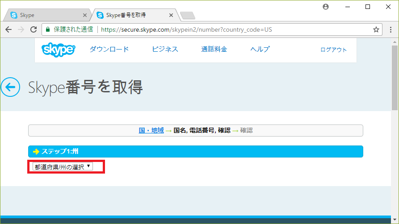
Task: Click the Chrome profile avatar icon
Action: point(326,7)
